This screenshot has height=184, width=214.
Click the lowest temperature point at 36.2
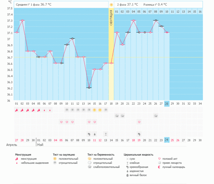click(x=89, y=88)
